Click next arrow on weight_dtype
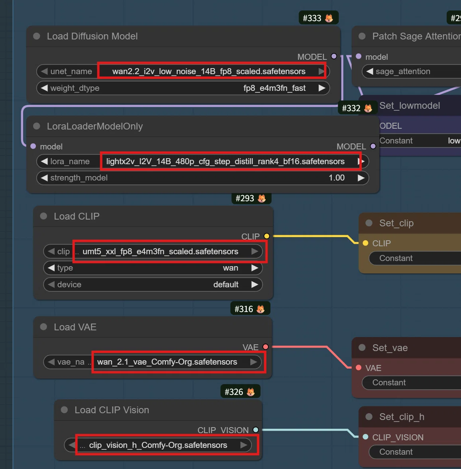The image size is (461, 469). pos(322,88)
